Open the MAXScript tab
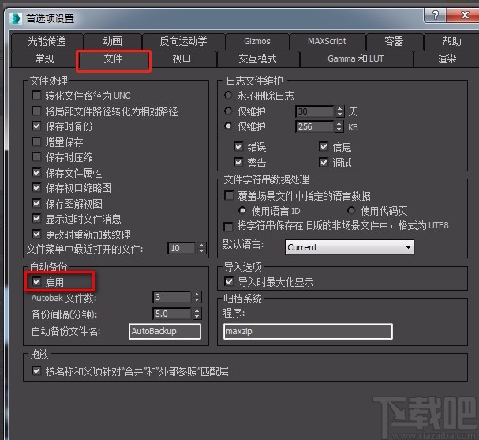The width and height of the screenshot is (479, 440). [327, 41]
